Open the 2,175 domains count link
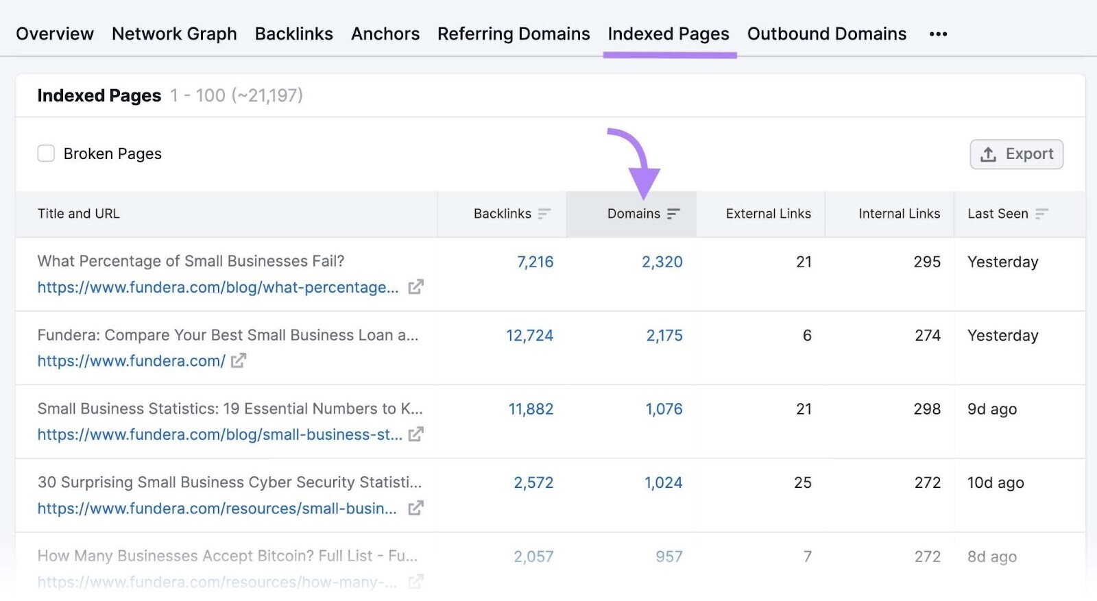Screen dimensions: 1097x601 (x=664, y=336)
